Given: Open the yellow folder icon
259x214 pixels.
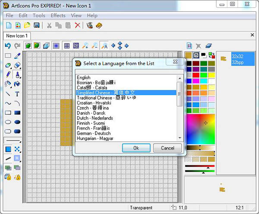Looking at the screenshot, I should point(27,25).
